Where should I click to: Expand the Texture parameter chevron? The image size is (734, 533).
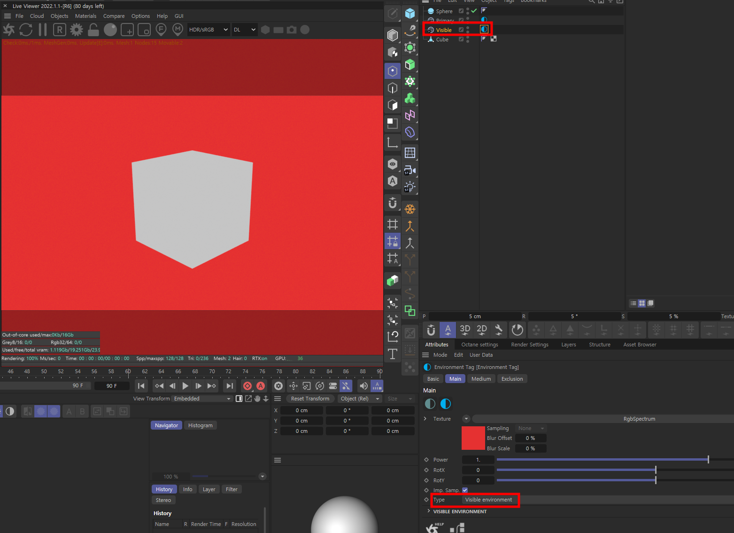[x=425, y=419]
